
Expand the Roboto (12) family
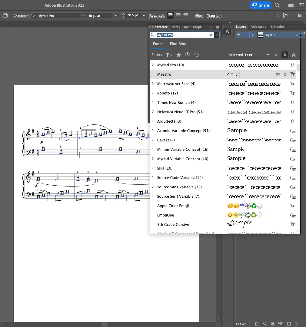tap(153, 93)
